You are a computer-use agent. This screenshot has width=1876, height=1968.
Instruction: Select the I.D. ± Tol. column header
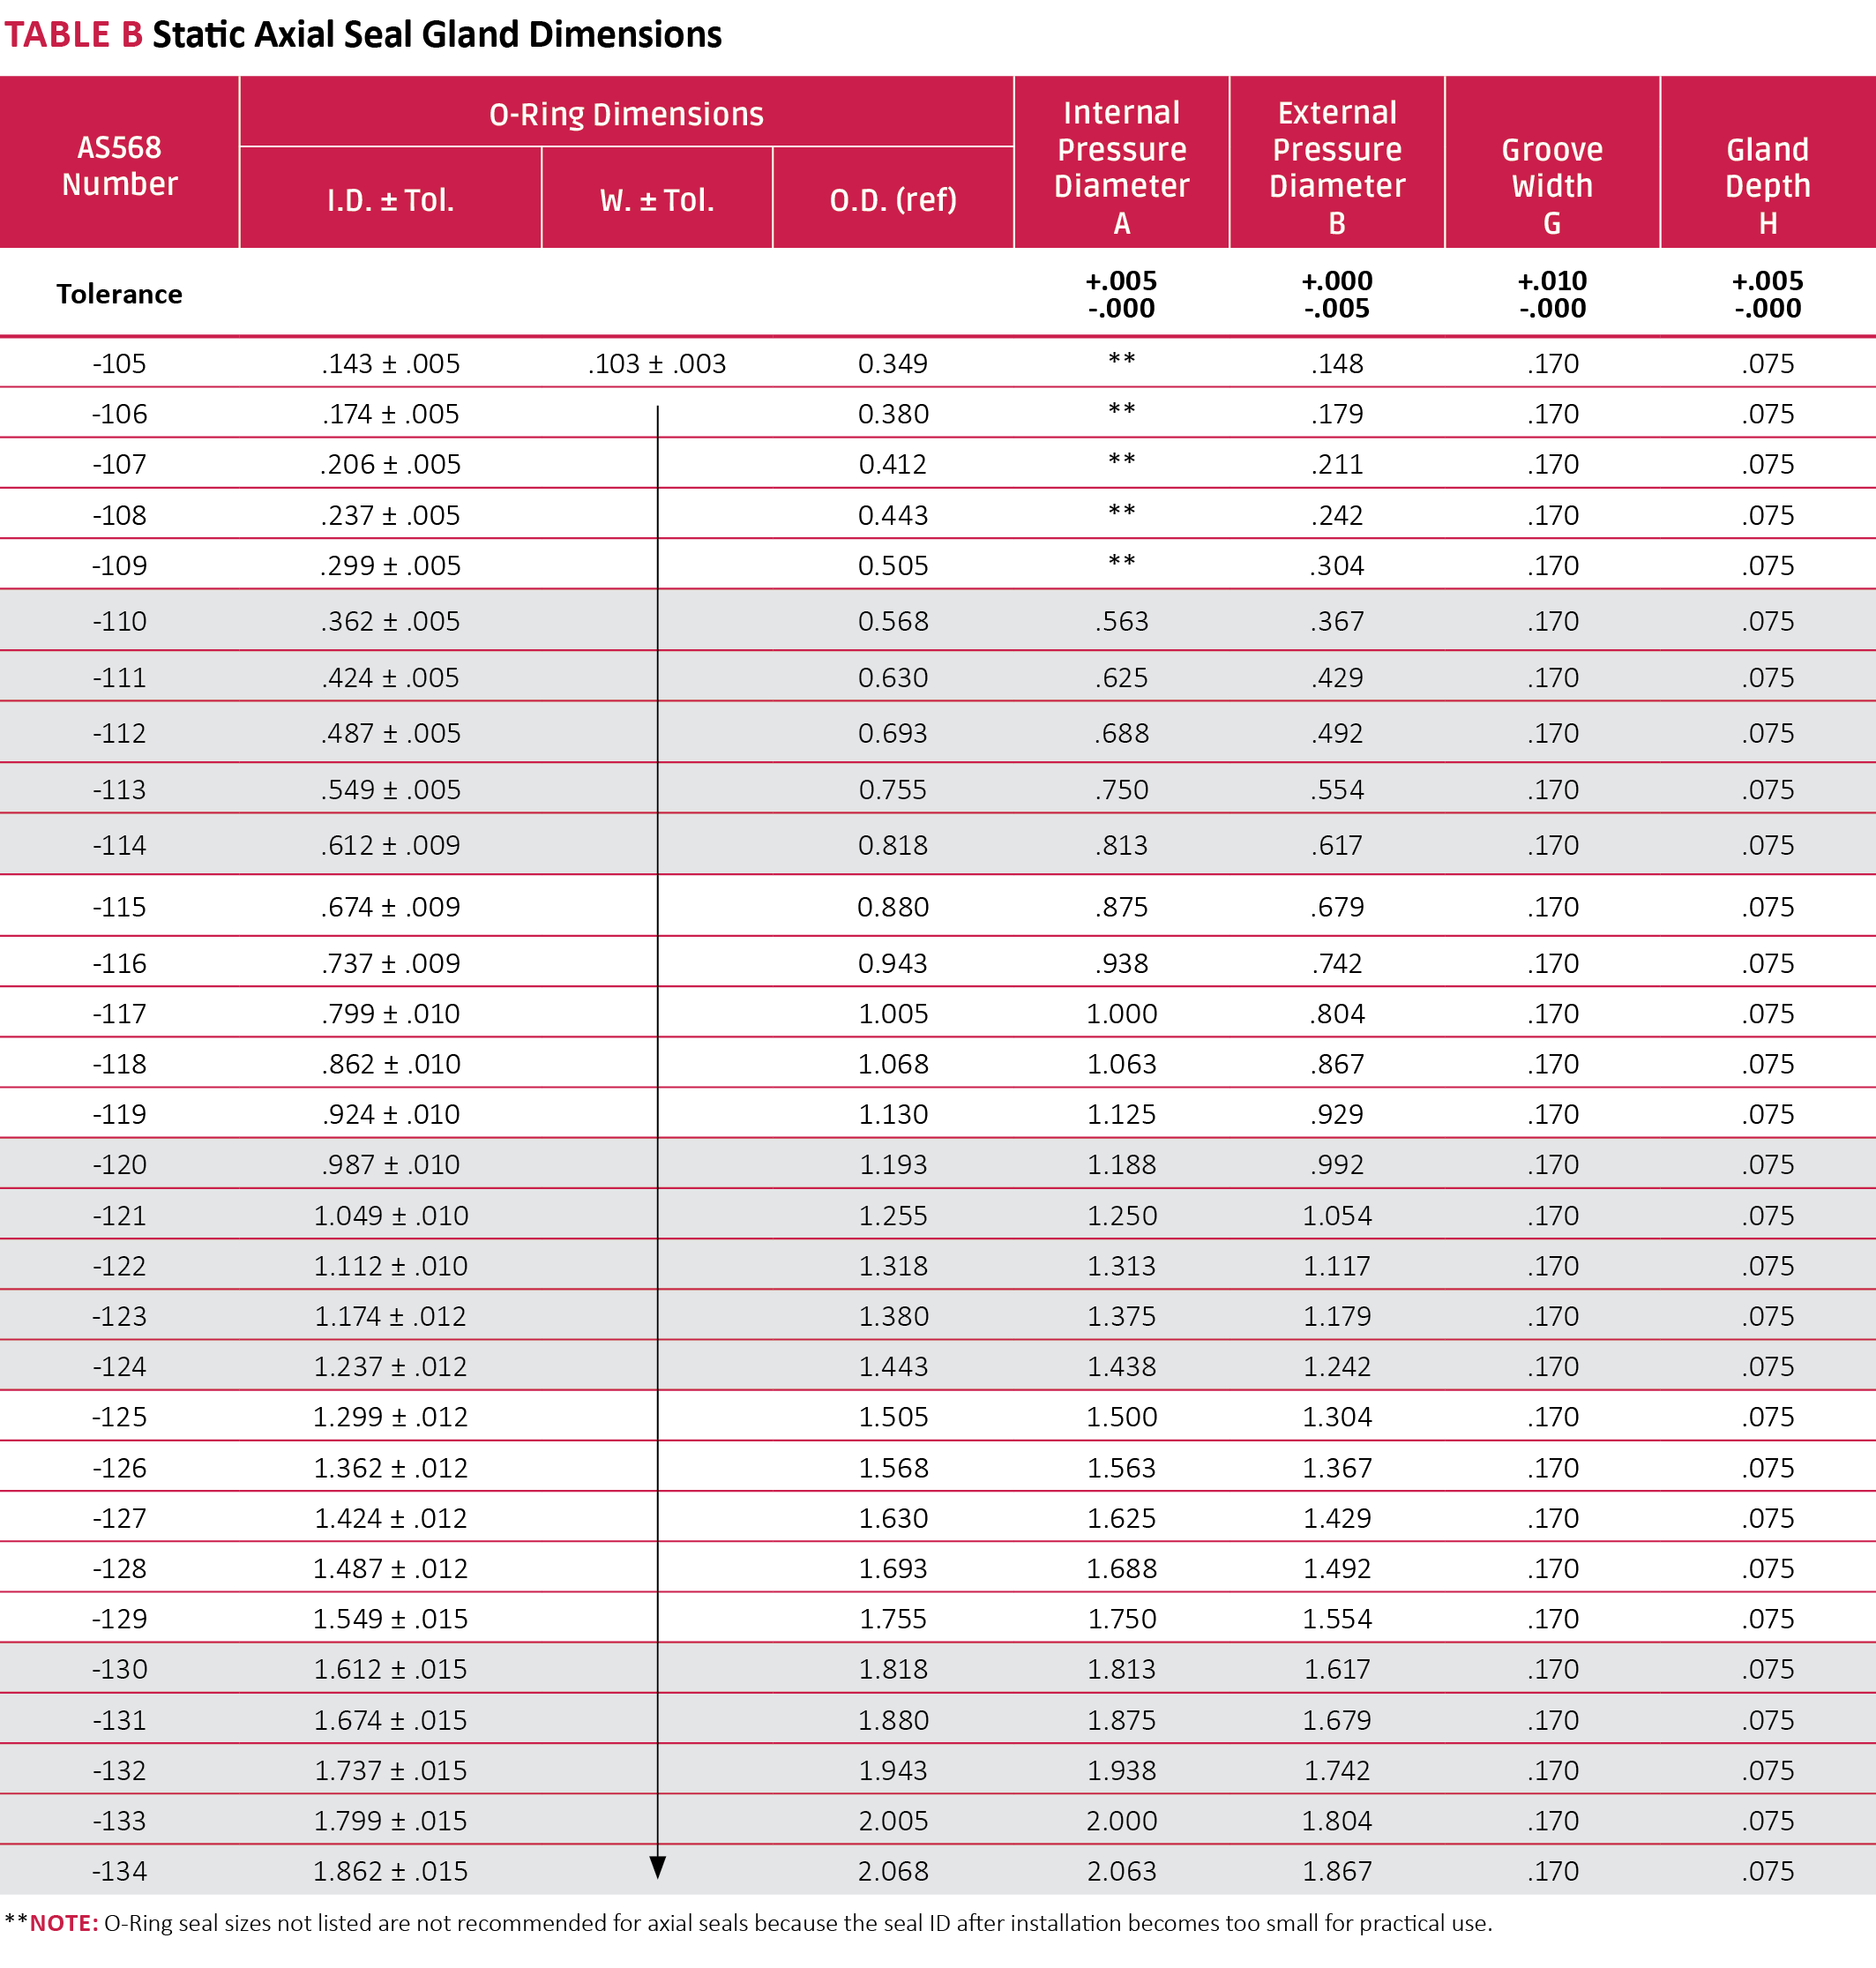(390, 200)
